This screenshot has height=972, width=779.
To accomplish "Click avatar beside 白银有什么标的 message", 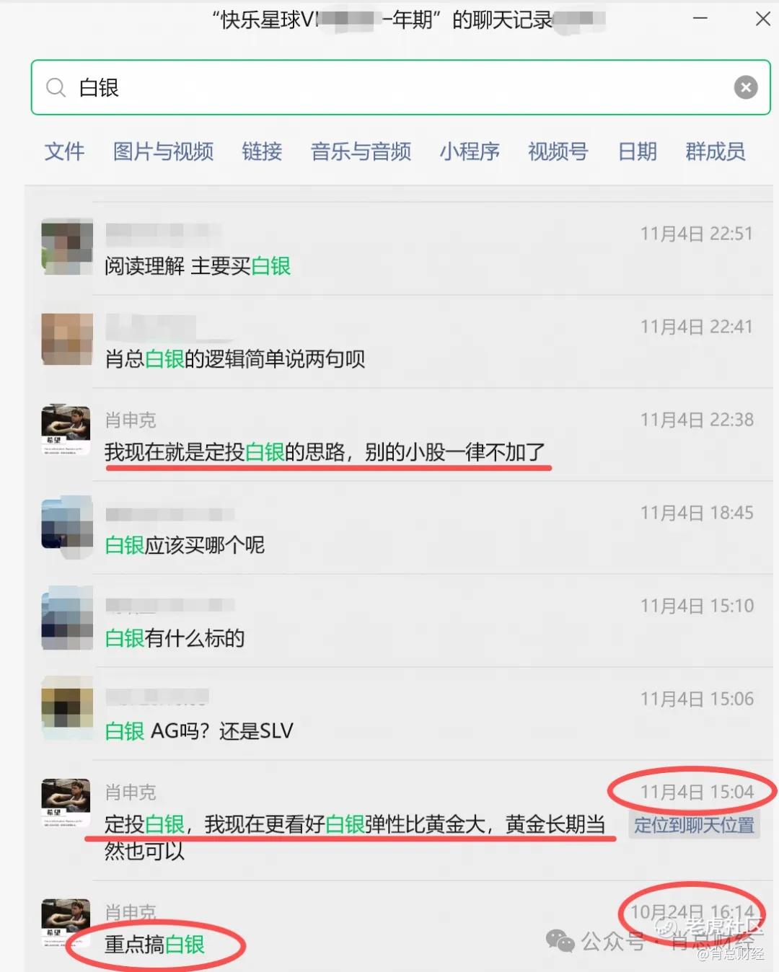I will (67, 618).
